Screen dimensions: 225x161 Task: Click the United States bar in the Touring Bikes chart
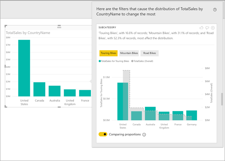point(123,101)
